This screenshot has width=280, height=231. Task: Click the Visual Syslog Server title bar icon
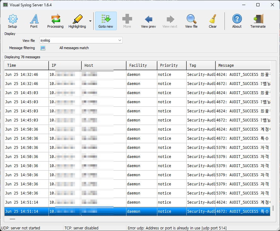(5, 5)
